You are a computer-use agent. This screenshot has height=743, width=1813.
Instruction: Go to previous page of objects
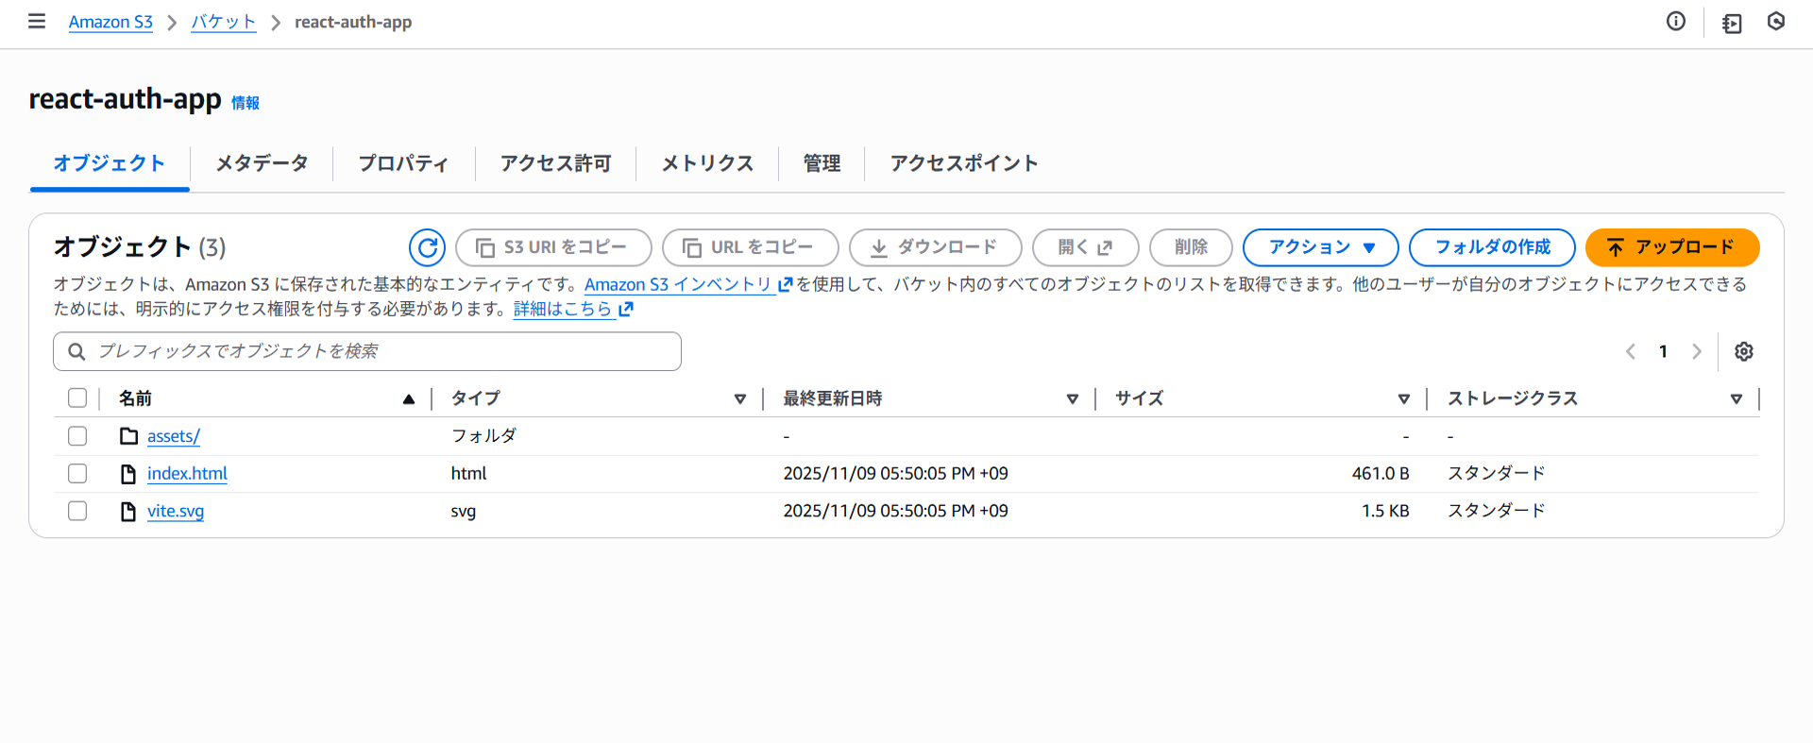coord(1631,351)
